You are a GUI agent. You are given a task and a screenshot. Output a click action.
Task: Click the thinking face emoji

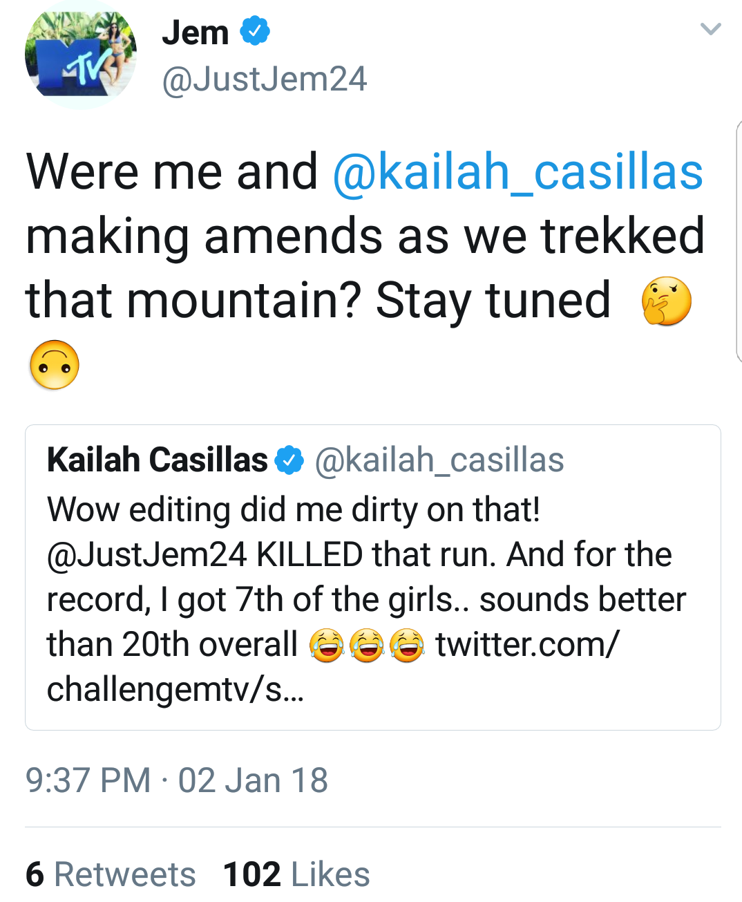666,301
